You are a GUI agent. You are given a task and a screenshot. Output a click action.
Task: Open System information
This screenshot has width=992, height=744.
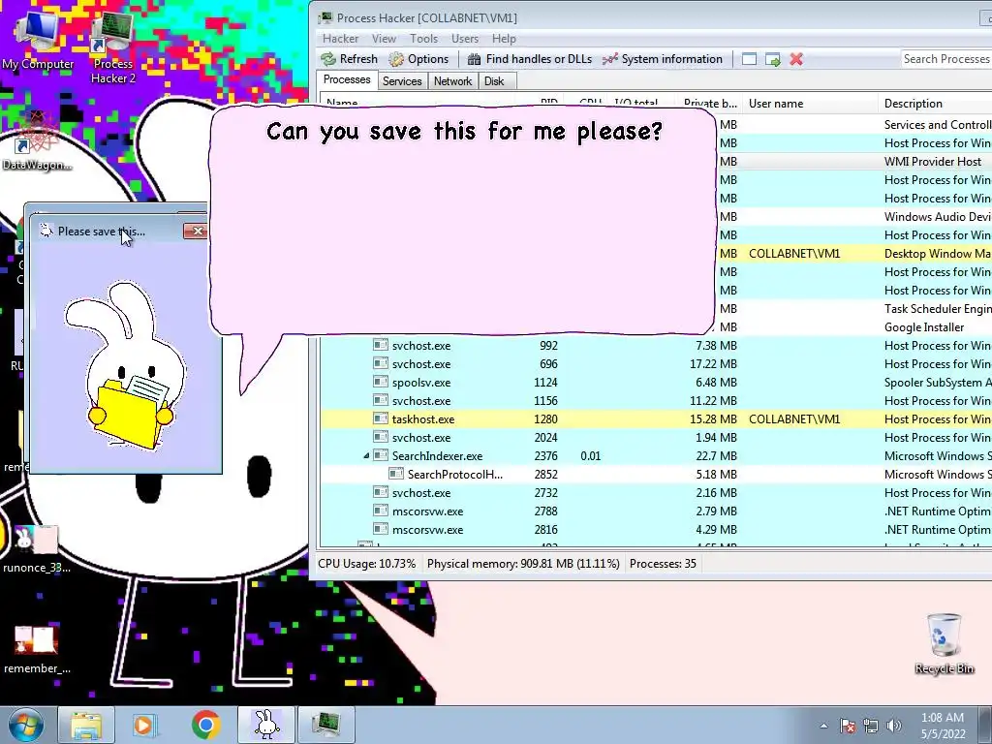point(663,59)
